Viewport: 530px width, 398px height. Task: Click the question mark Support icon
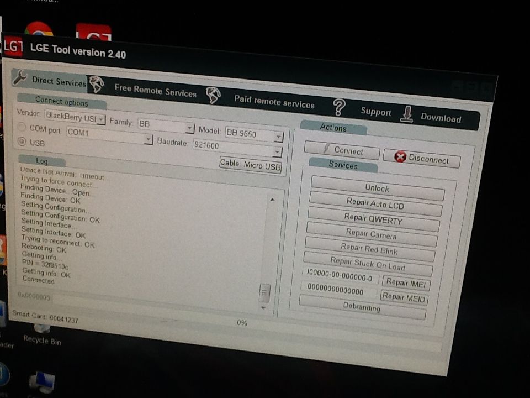click(339, 108)
